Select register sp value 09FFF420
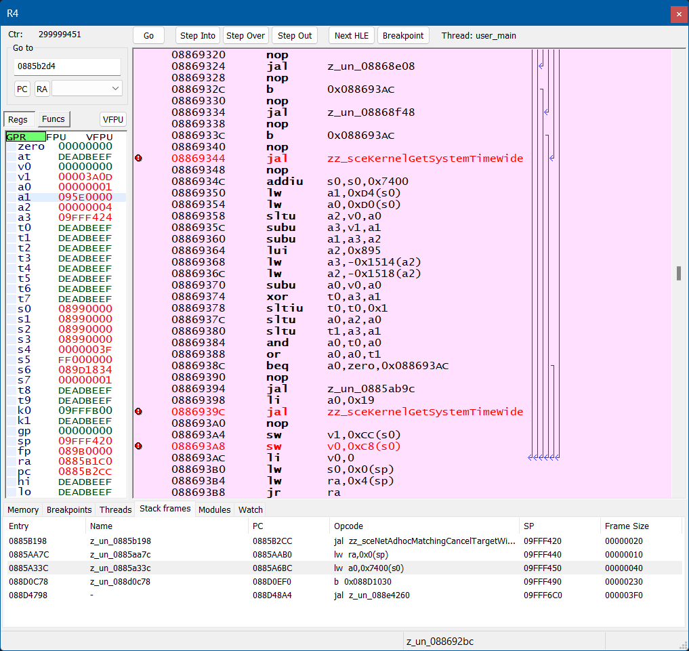Image resolution: width=689 pixels, height=651 pixels. click(x=85, y=441)
